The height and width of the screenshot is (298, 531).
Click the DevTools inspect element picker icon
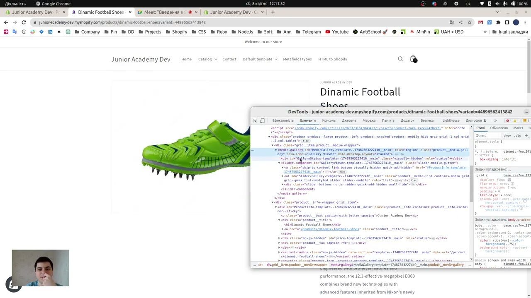[x=255, y=120]
